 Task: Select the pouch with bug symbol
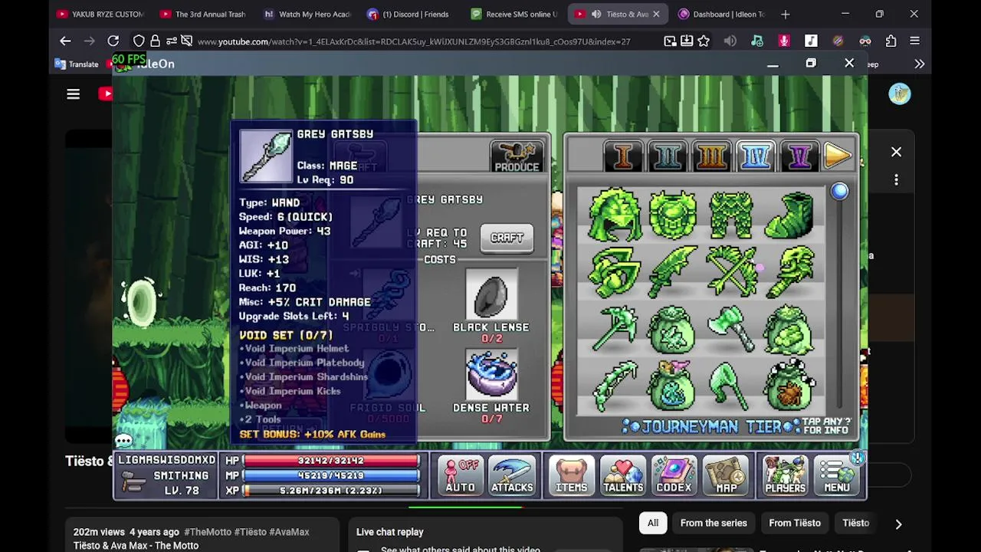click(x=789, y=386)
